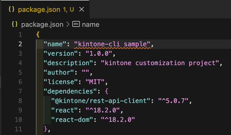Click the react-dom "^18.2.0" value
The height and width of the screenshot is (135, 231).
pos(118,120)
